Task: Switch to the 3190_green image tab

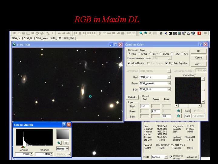Action: (42, 38)
